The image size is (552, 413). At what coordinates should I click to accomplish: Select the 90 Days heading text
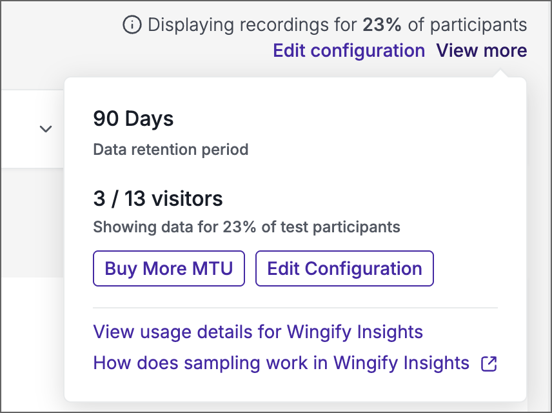click(133, 118)
